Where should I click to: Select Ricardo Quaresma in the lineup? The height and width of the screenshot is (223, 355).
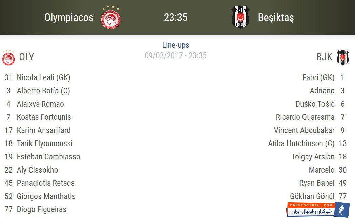(x=305, y=117)
